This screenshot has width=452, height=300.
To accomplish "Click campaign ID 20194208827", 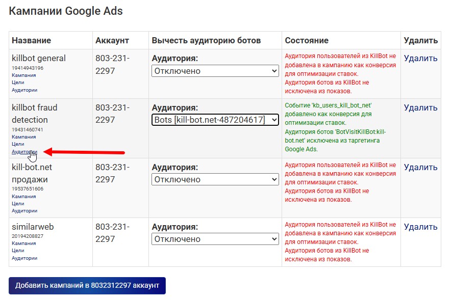I will tap(28, 236).
